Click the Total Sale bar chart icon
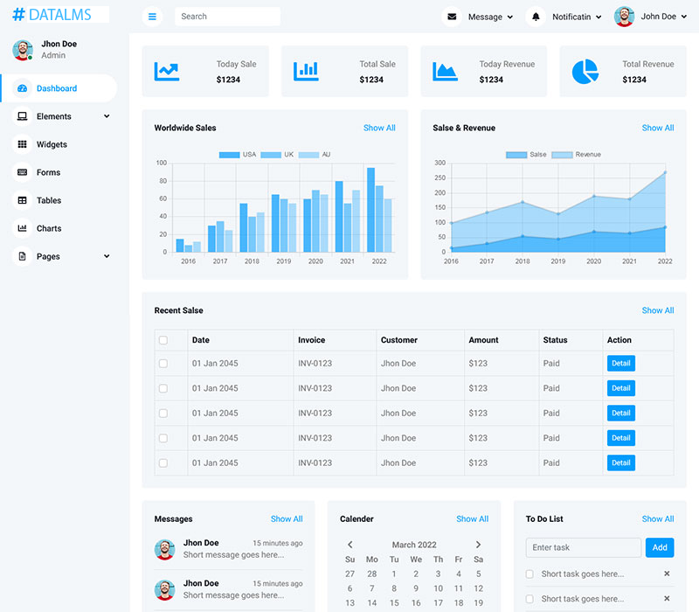 (x=306, y=71)
